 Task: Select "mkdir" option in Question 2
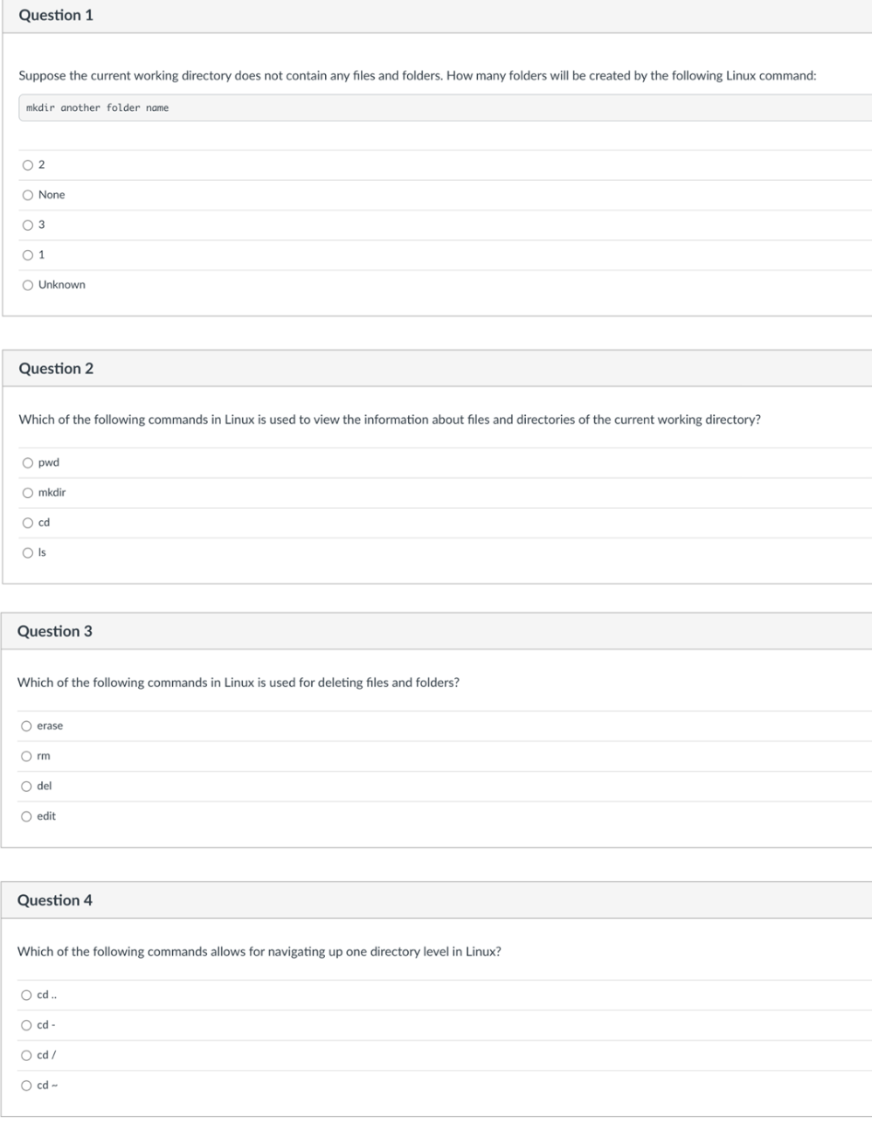point(27,492)
